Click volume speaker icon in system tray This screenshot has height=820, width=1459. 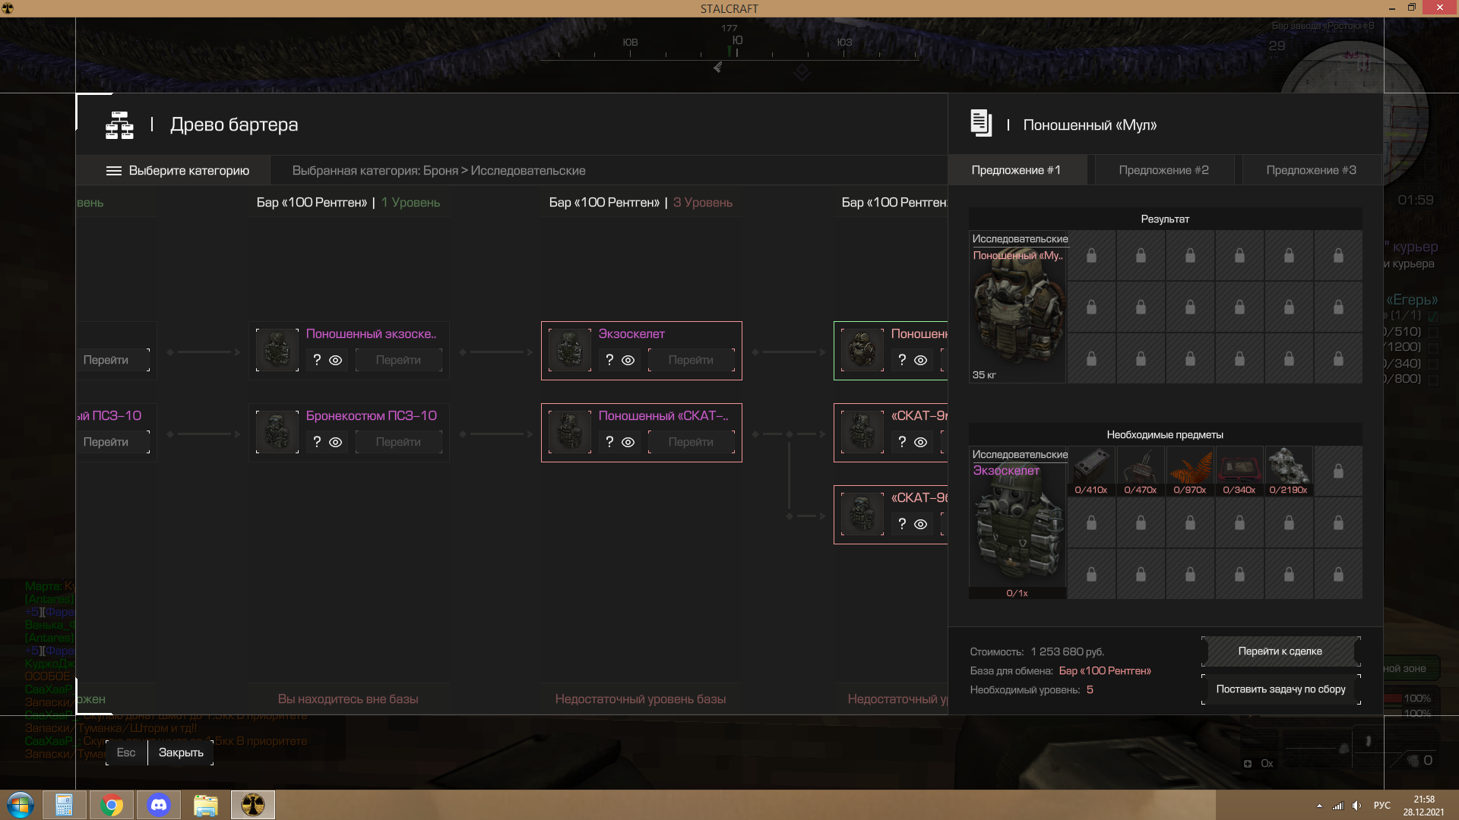1357,806
